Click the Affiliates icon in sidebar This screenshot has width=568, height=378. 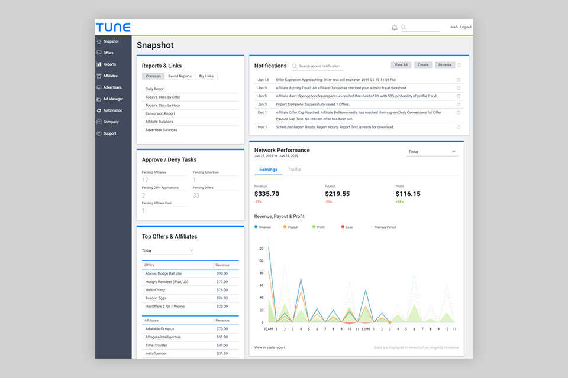click(99, 76)
